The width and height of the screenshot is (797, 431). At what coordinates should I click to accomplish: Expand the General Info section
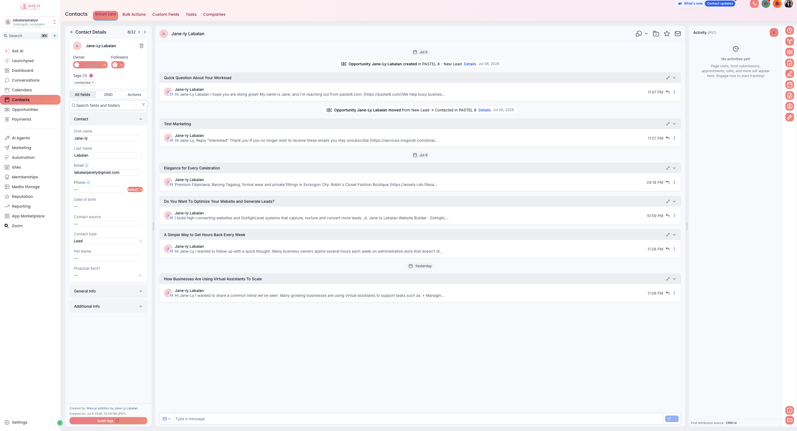click(108, 291)
